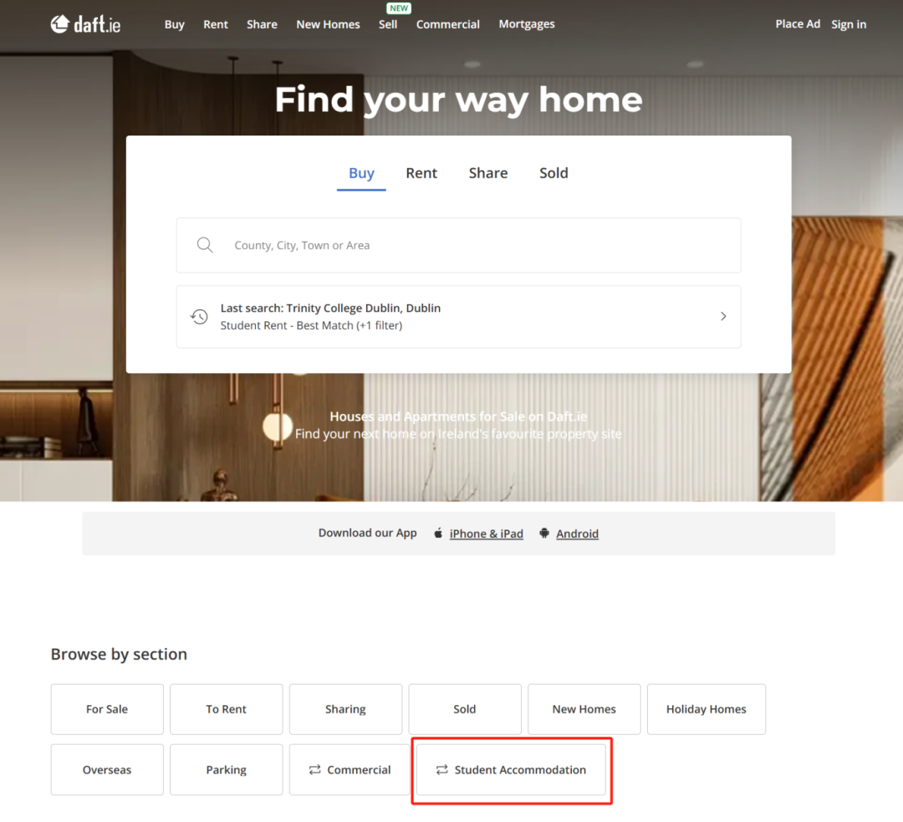Open the Student Accommodation section

point(512,769)
